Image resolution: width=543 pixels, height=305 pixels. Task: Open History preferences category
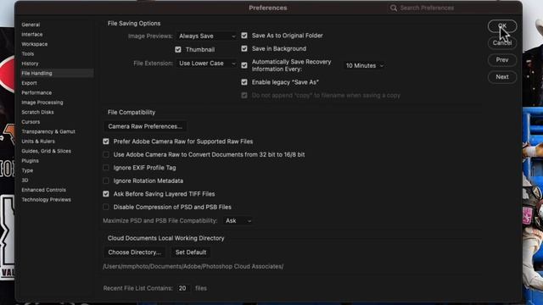click(31, 64)
